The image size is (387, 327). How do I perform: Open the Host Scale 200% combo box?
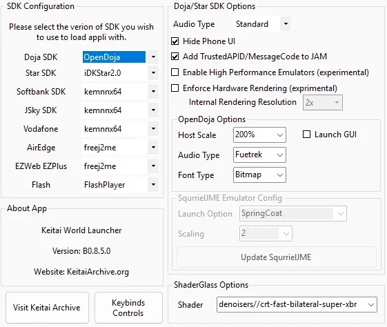259,135
